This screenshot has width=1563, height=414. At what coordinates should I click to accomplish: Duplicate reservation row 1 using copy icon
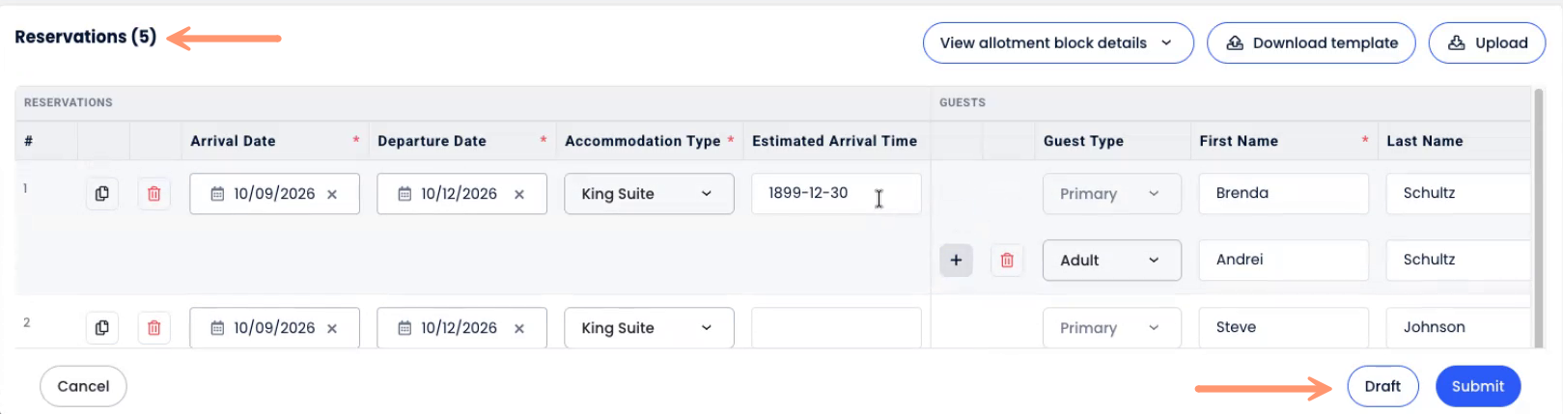pos(101,194)
